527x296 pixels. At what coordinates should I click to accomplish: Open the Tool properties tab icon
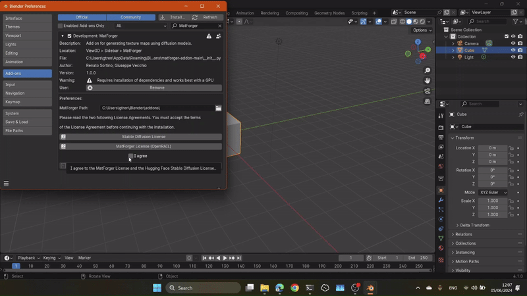[441, 116]
